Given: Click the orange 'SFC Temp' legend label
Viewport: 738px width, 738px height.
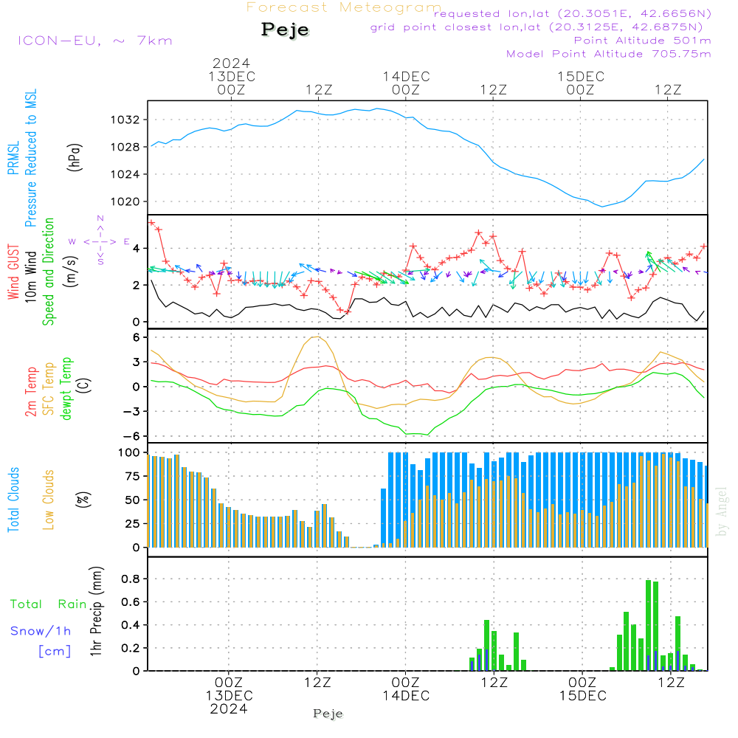Looking at the screenshot, I should (49, 389).
